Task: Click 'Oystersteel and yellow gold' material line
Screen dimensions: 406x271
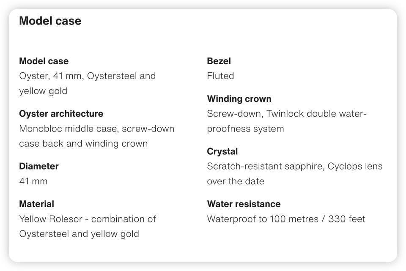Action: tap(79, 234)
